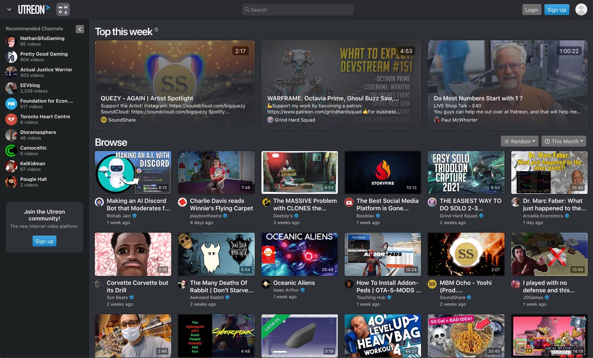The height and width of the screenshot is (358, 593).
Task: Open Do Most Numbers Start with 1 video
Action: (x=508, y=85)
